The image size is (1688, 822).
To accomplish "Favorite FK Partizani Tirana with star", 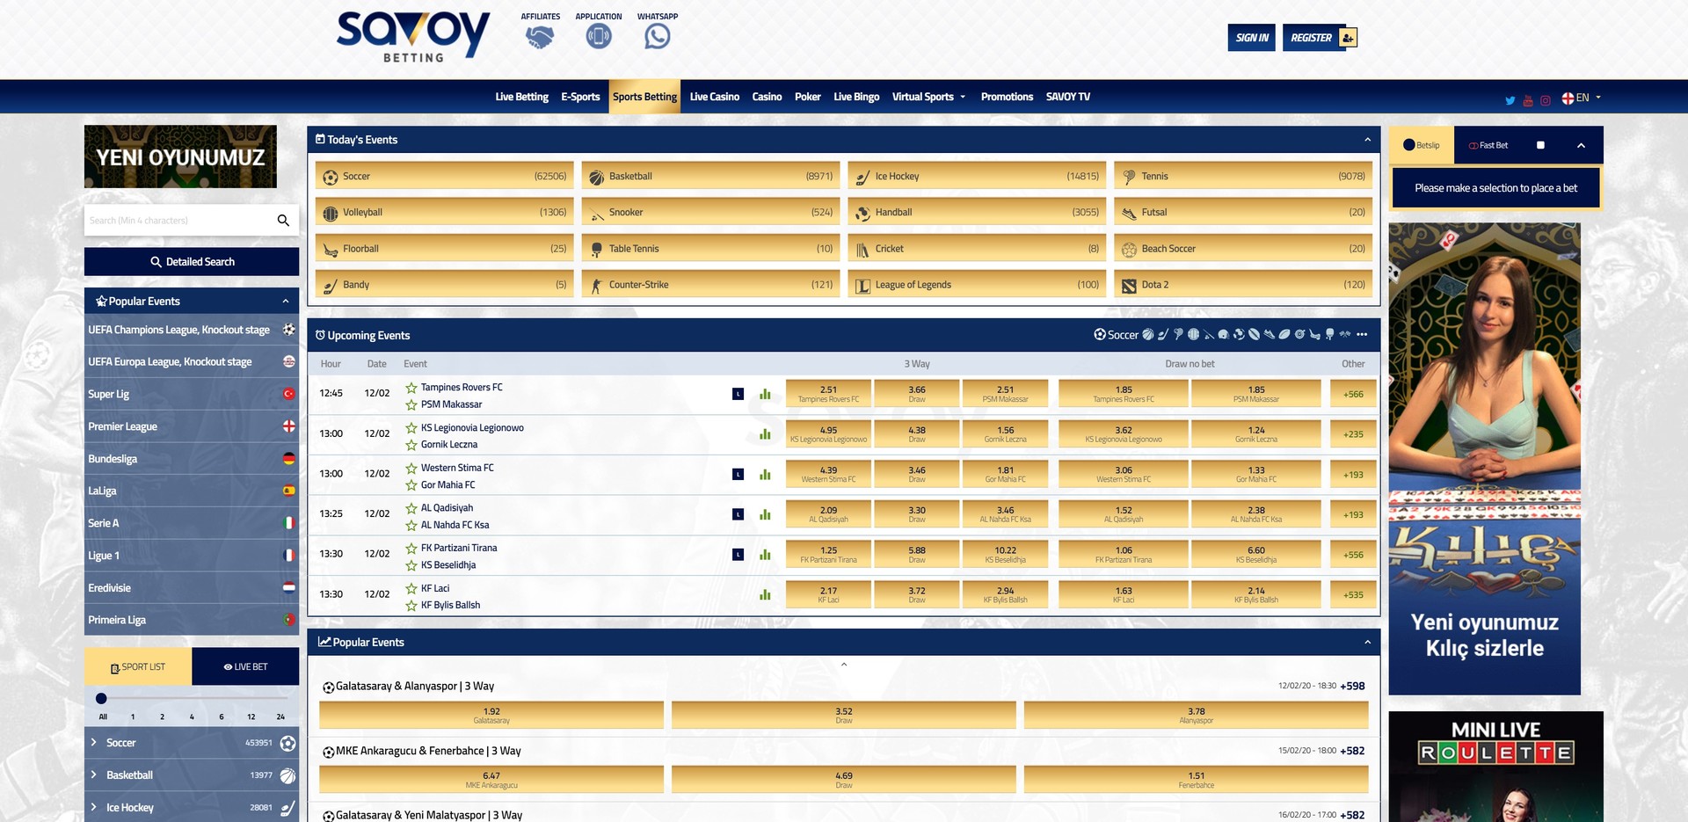I will 411,549.
